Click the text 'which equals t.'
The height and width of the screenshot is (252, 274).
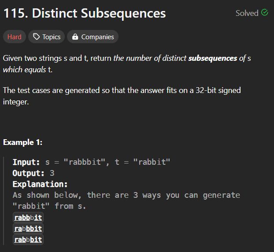point(28,70)
